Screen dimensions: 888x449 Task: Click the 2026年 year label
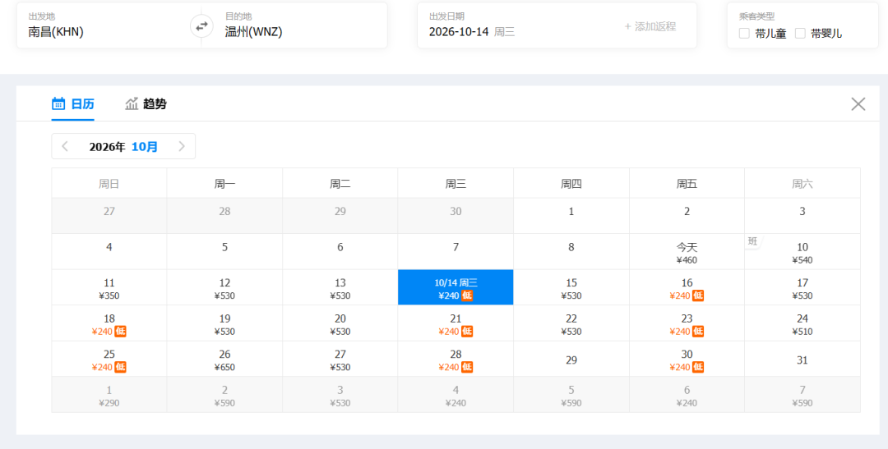(x=107, y=147)
